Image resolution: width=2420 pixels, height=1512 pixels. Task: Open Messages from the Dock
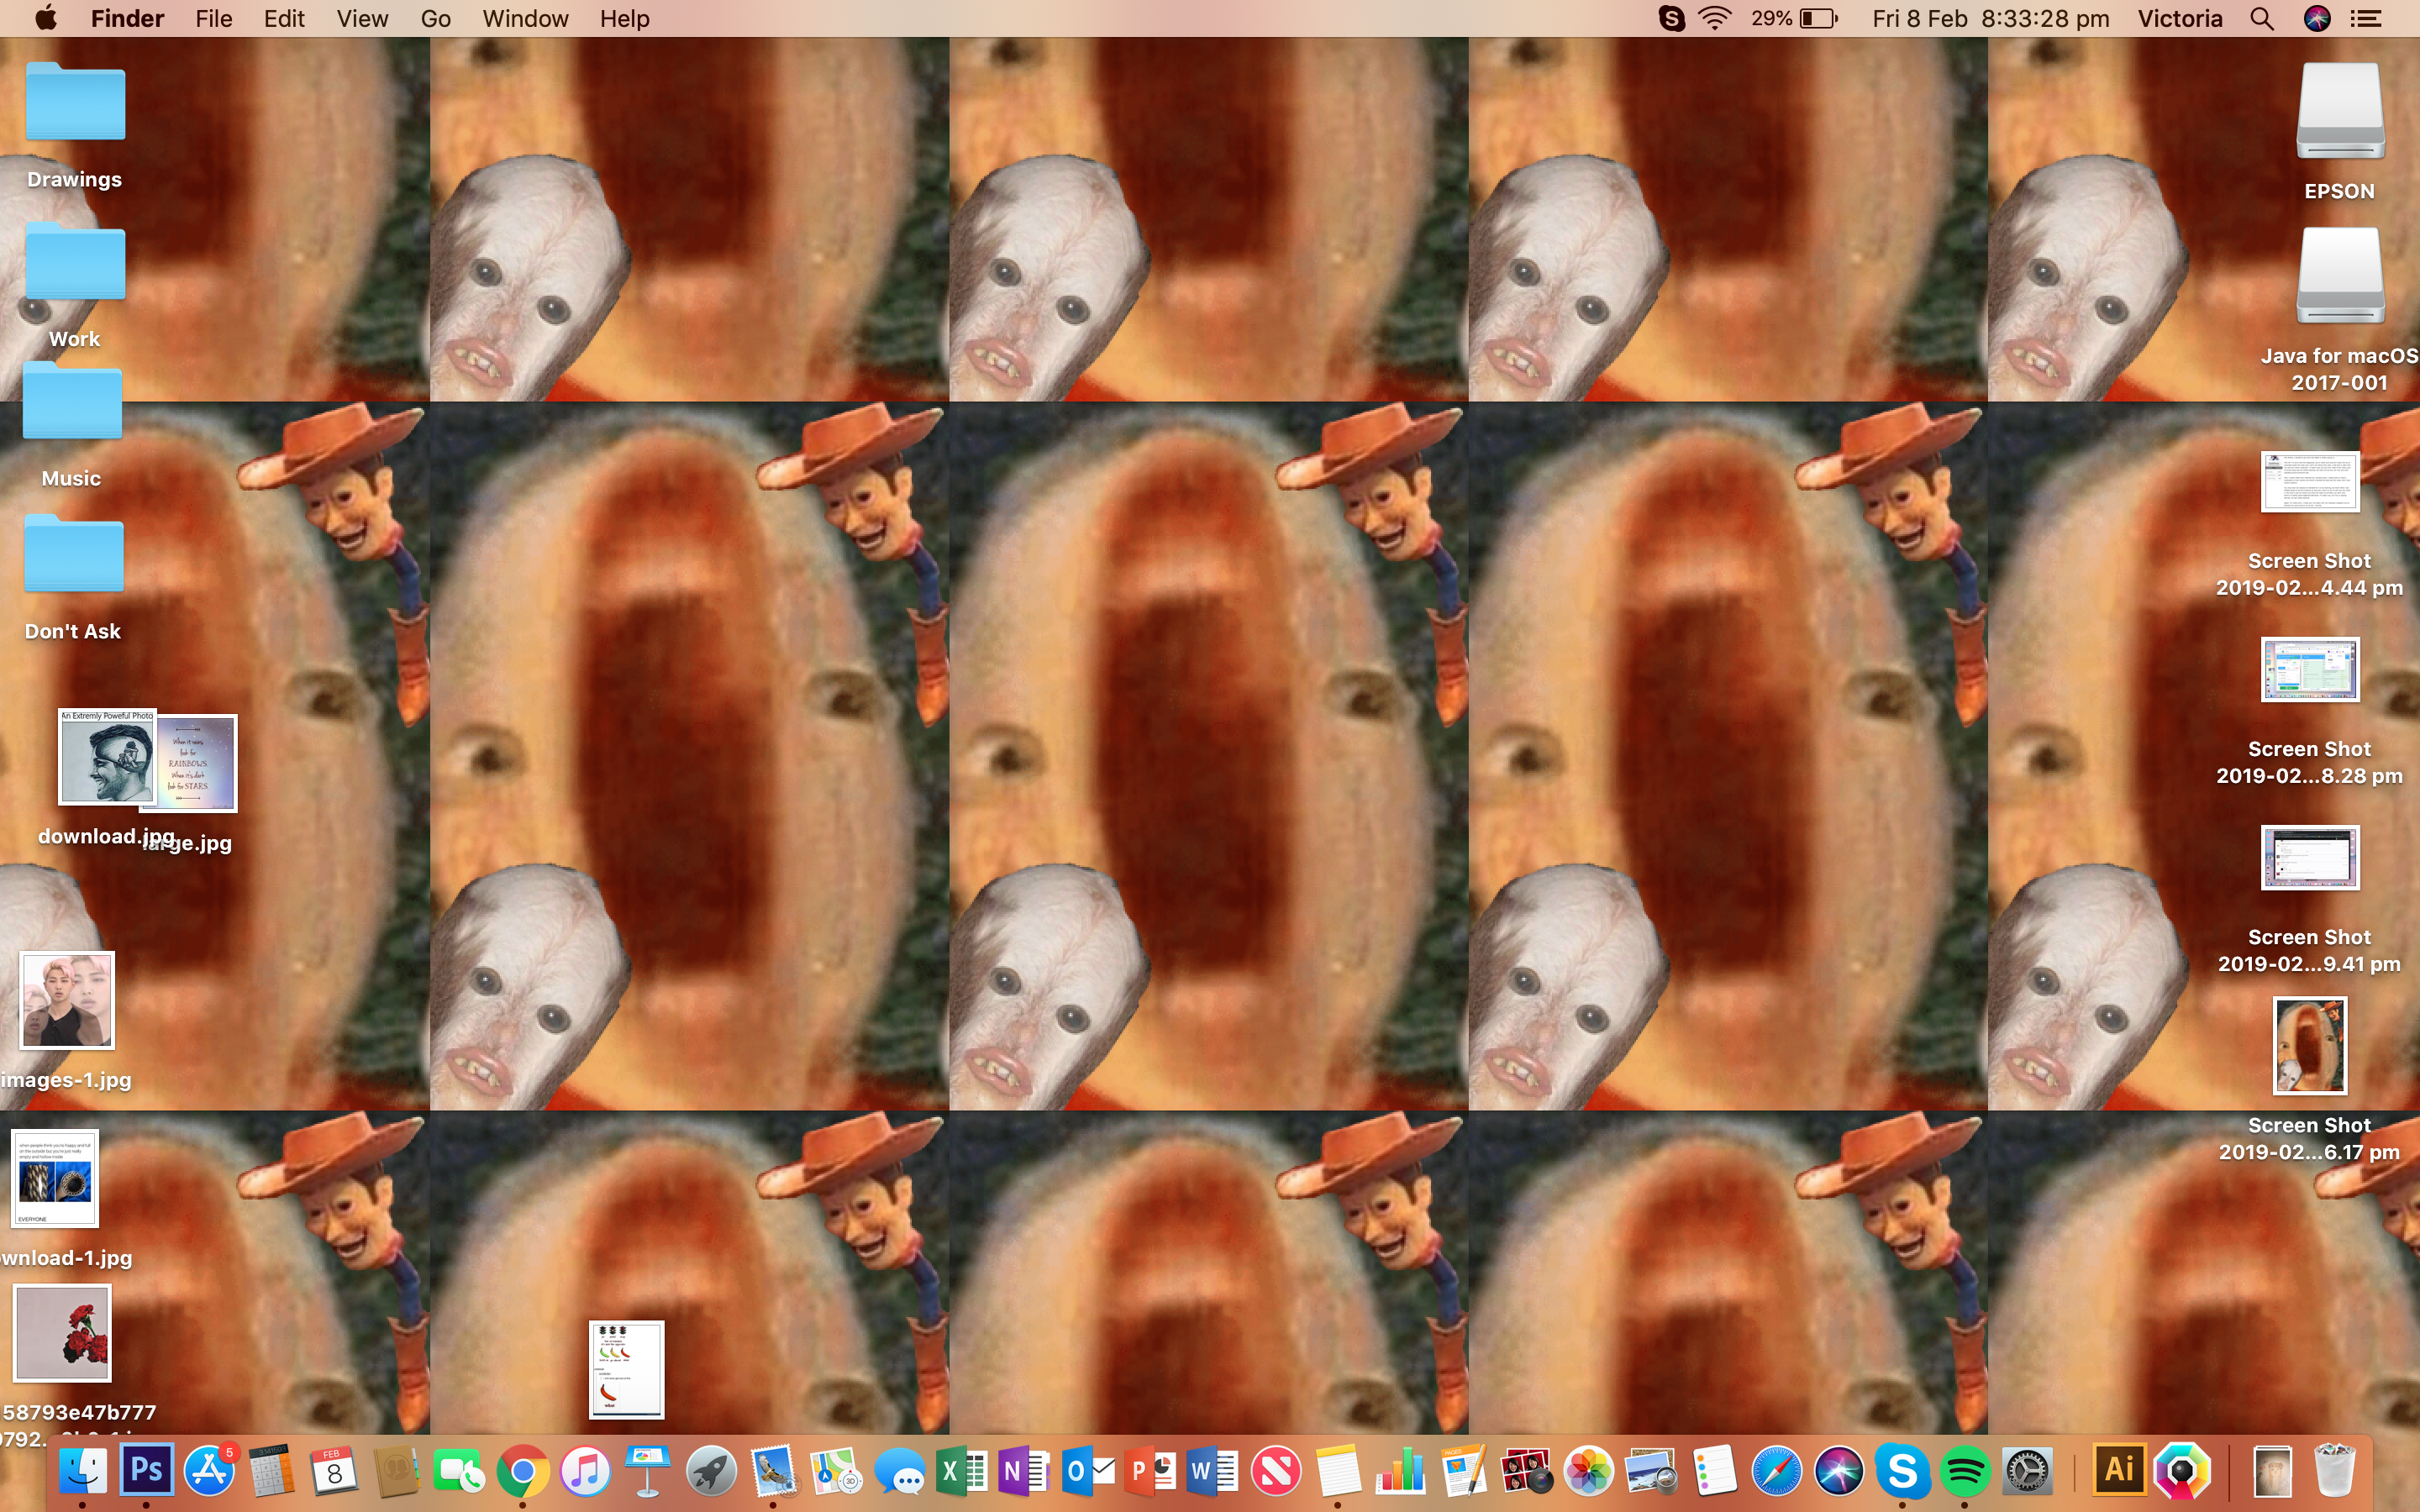pyautogui.click(x=899, y=1470)
